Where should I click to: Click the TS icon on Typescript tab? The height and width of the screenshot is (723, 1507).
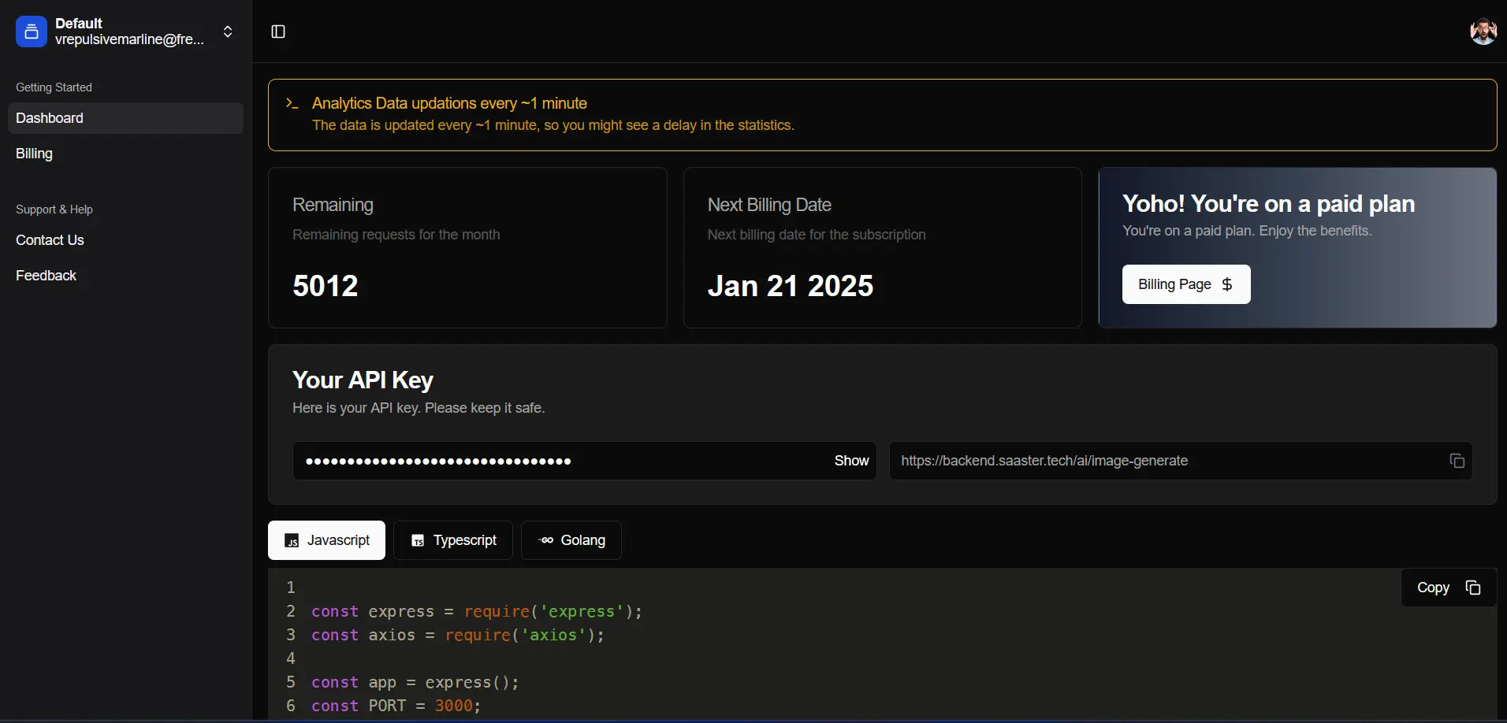[418, 541]
